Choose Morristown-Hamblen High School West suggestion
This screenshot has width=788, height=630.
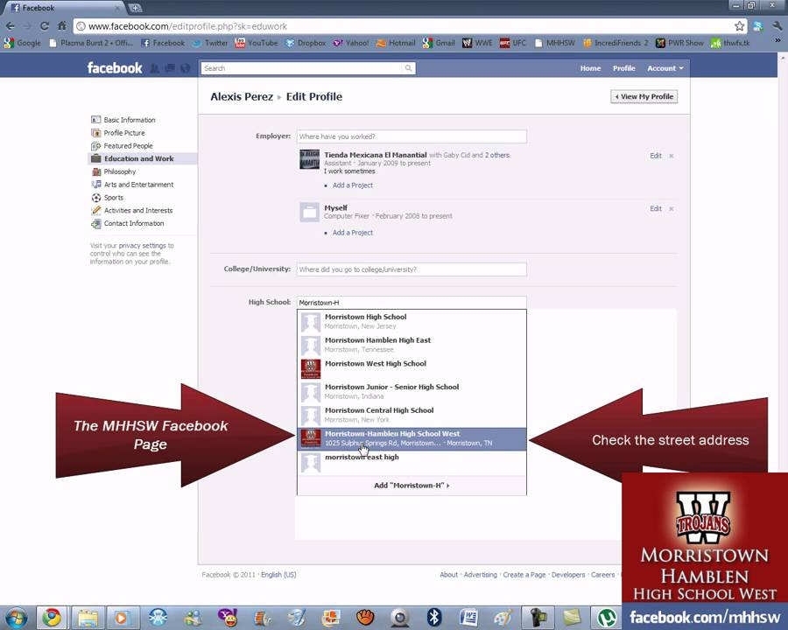(412, 438)
